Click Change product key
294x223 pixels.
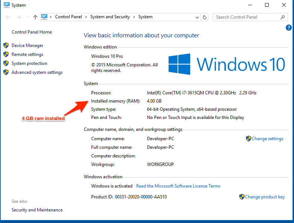[265, 197]
